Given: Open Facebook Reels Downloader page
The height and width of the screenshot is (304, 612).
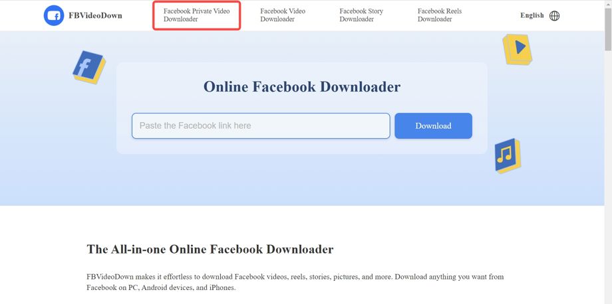Looking at the screenshot, I should tap(440, 15).
